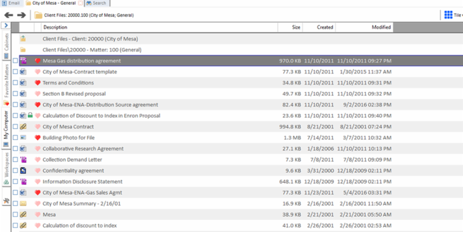Go up to parent Client 20000 folder

23,39
